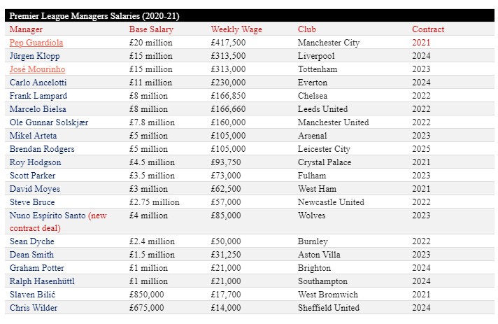Click Nuno Espírito Santo's name
The height and width of the screenshot is (324, 498).
48,216
